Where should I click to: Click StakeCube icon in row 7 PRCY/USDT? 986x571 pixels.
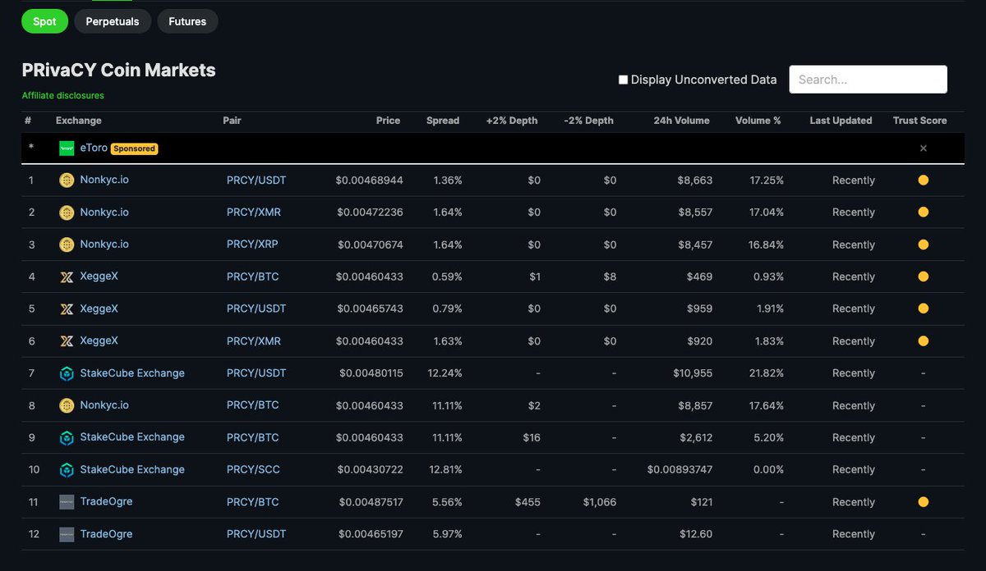click(67, 373)
